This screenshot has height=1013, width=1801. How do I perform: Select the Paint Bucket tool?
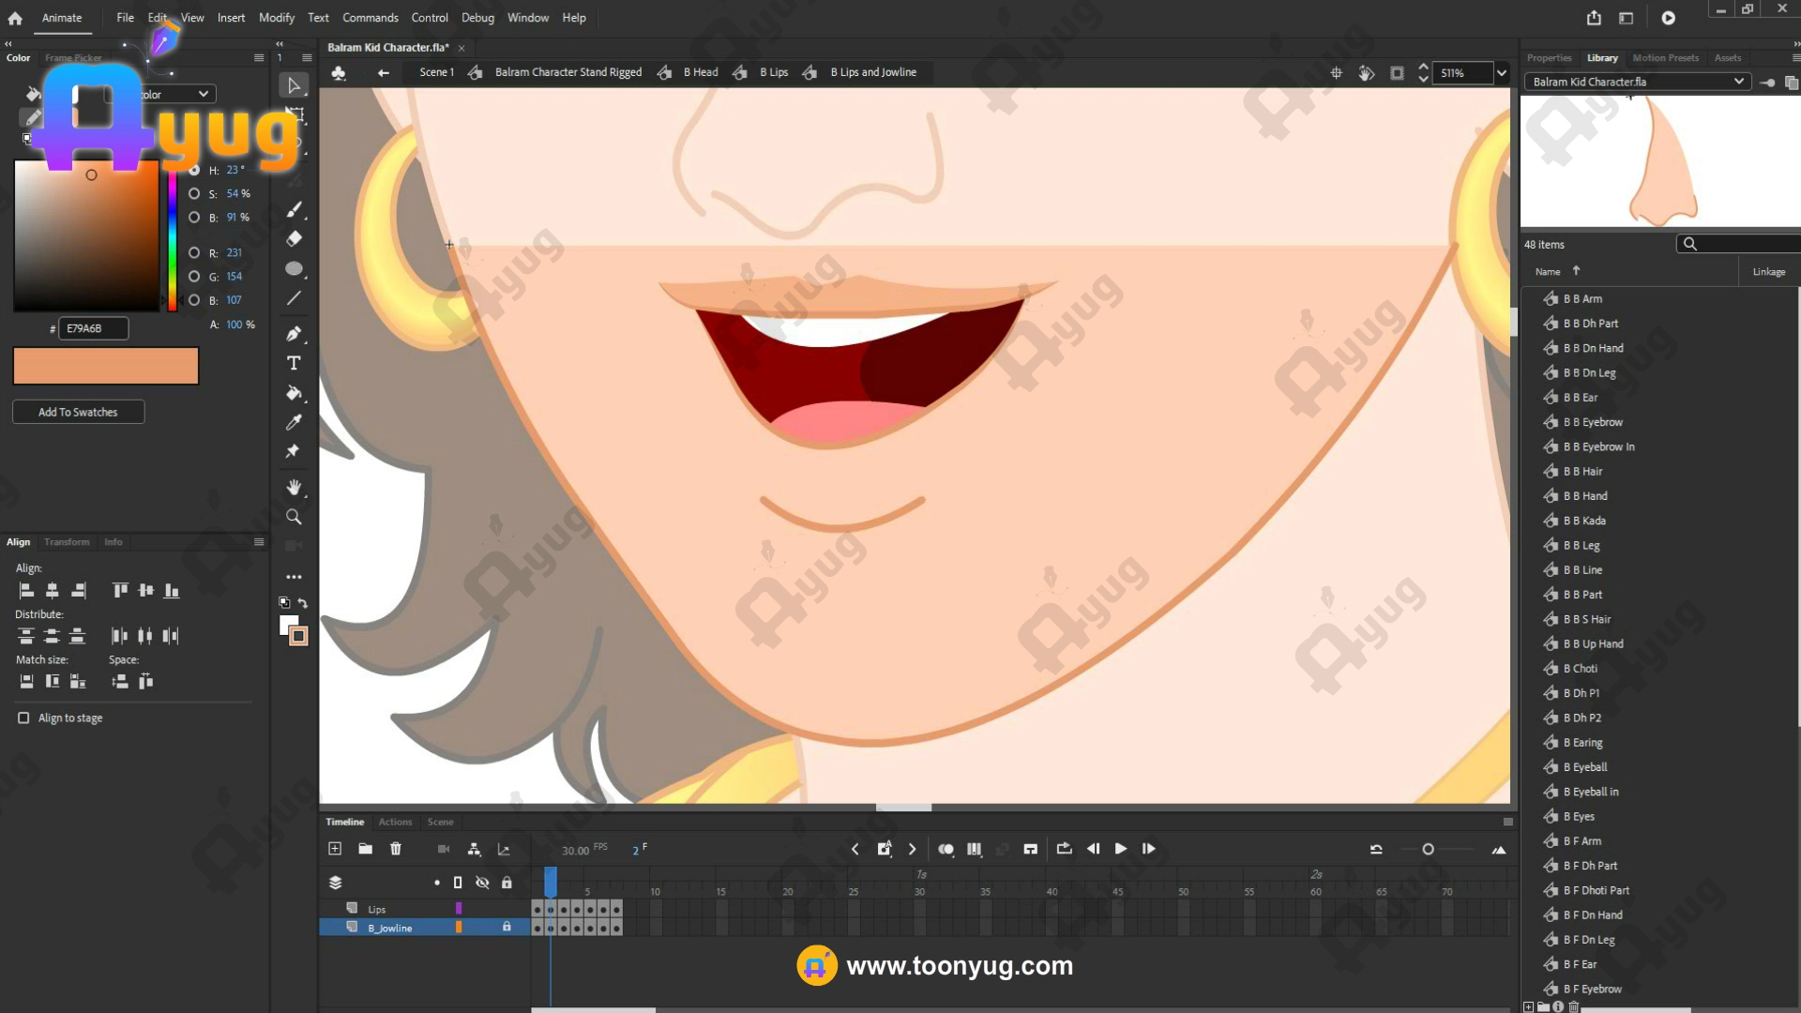tap(294, 393)
